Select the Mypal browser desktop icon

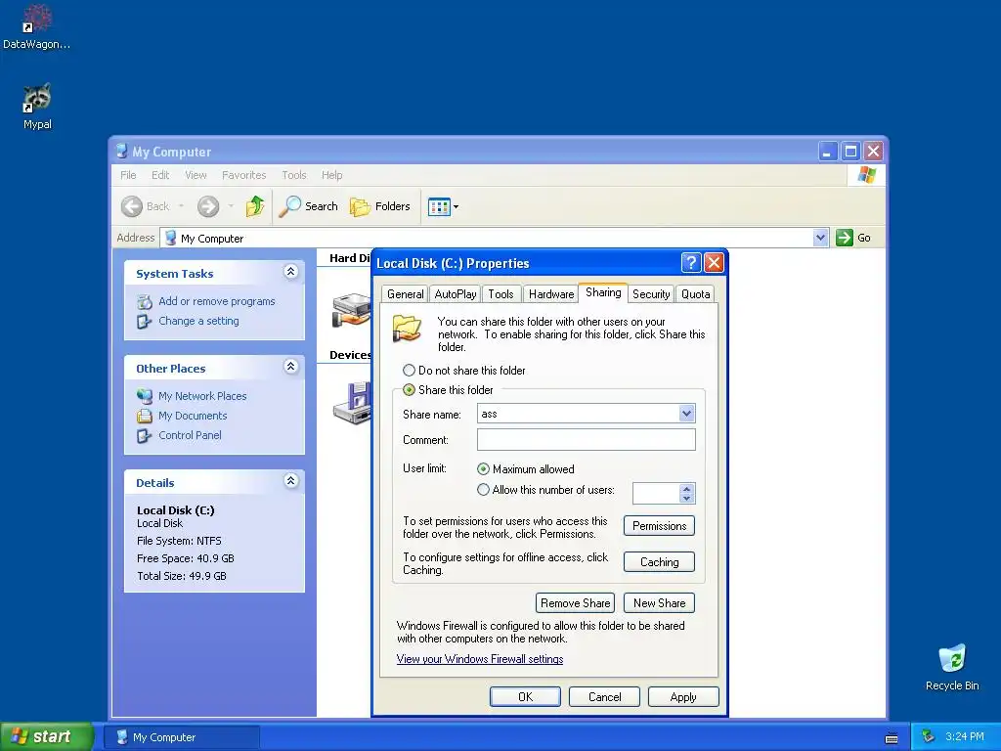(37, 98)
